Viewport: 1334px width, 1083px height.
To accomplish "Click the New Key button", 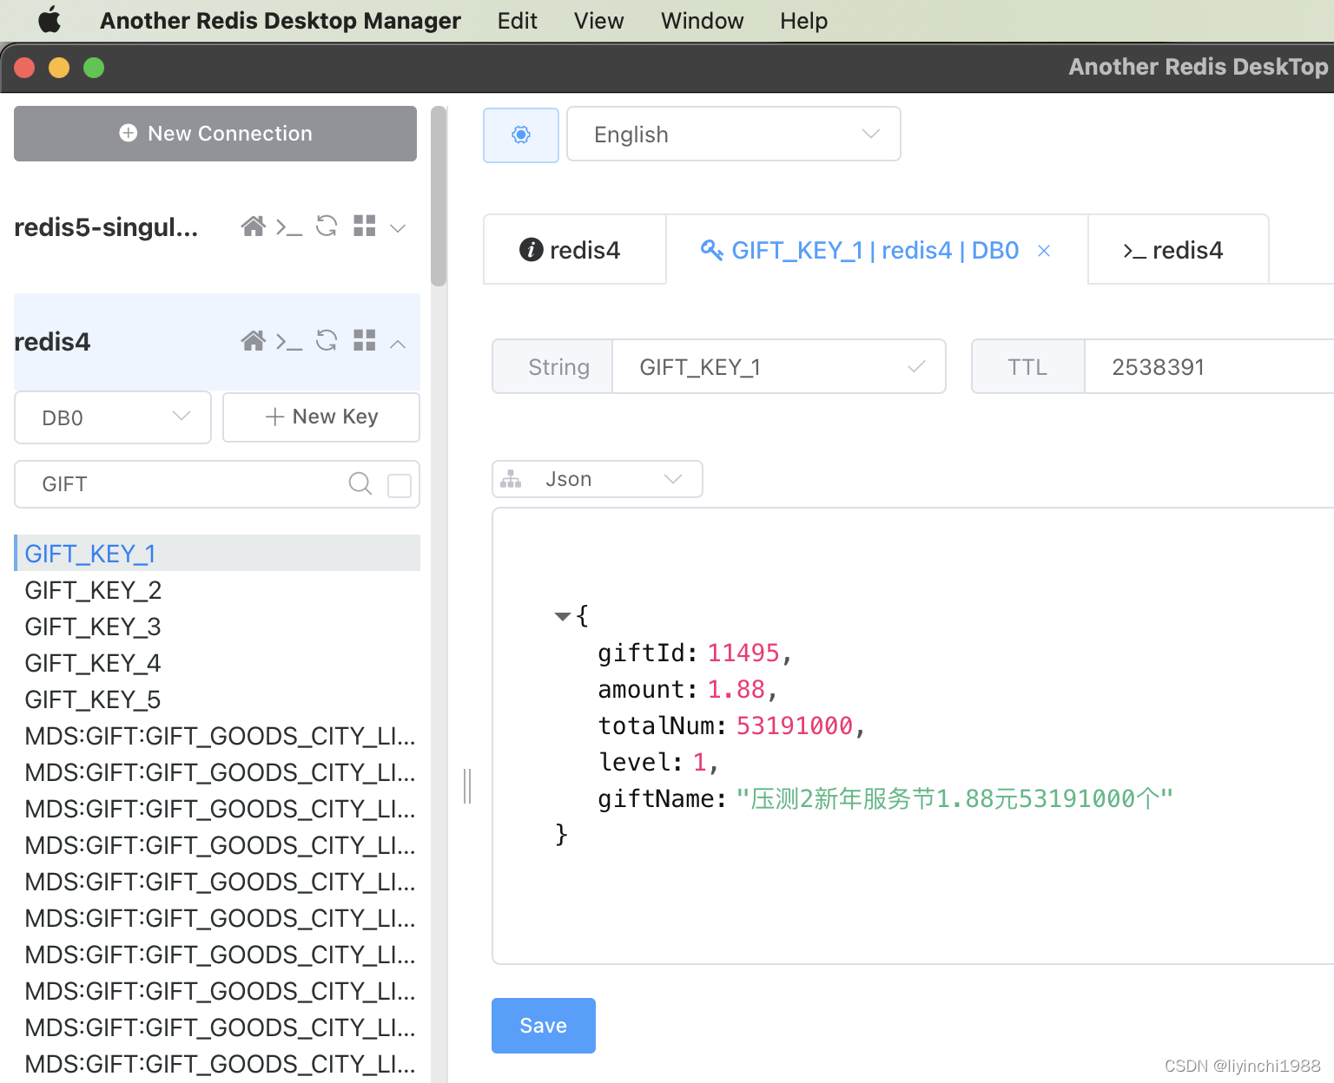I will pos(321,417).
